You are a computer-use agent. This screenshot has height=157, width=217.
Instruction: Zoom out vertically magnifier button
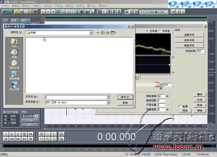[x=61, y=139]
